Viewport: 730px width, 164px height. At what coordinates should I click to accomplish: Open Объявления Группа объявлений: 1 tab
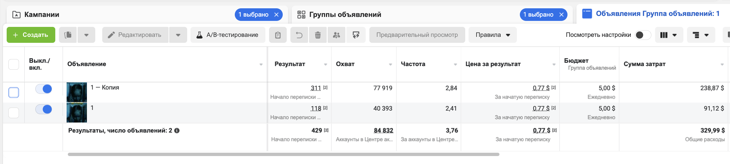point(653,14)
